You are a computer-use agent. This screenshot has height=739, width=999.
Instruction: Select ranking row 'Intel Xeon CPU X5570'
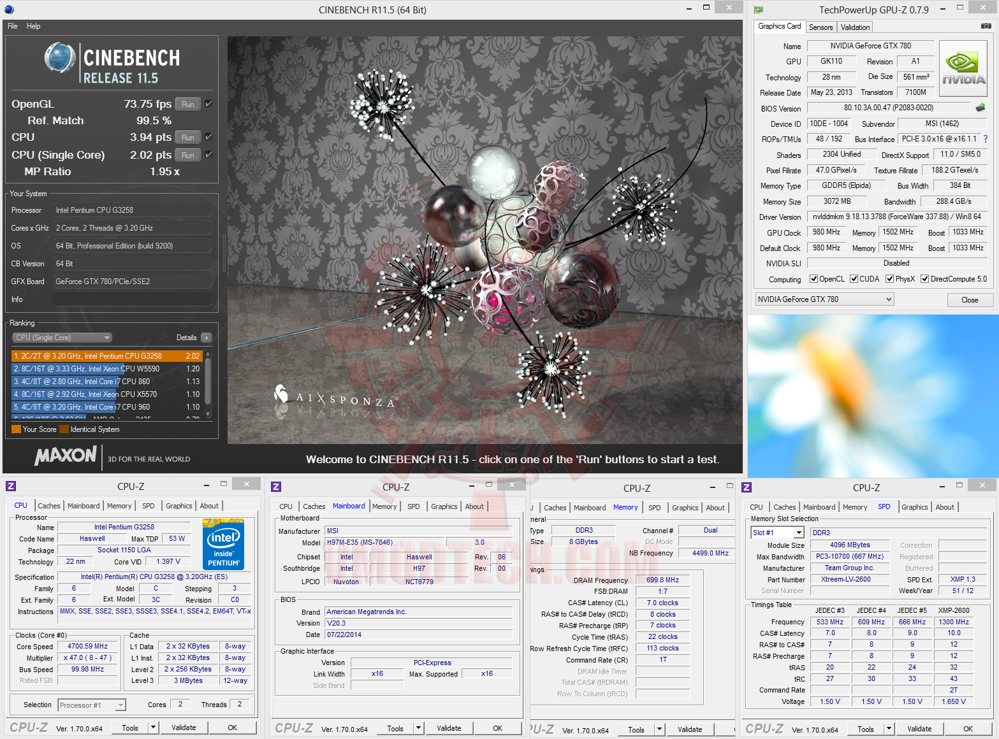(107, 394)
